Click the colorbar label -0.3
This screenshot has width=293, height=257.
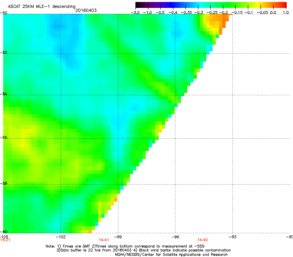click(198, 13)
